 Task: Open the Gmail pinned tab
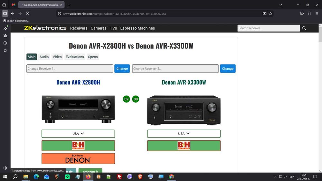coord(14,5)
